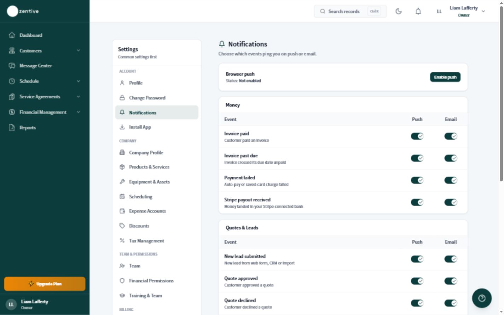Open the help question-mark bubble
The height and width of the screenshot is (315, 504).
click(482, 298)
